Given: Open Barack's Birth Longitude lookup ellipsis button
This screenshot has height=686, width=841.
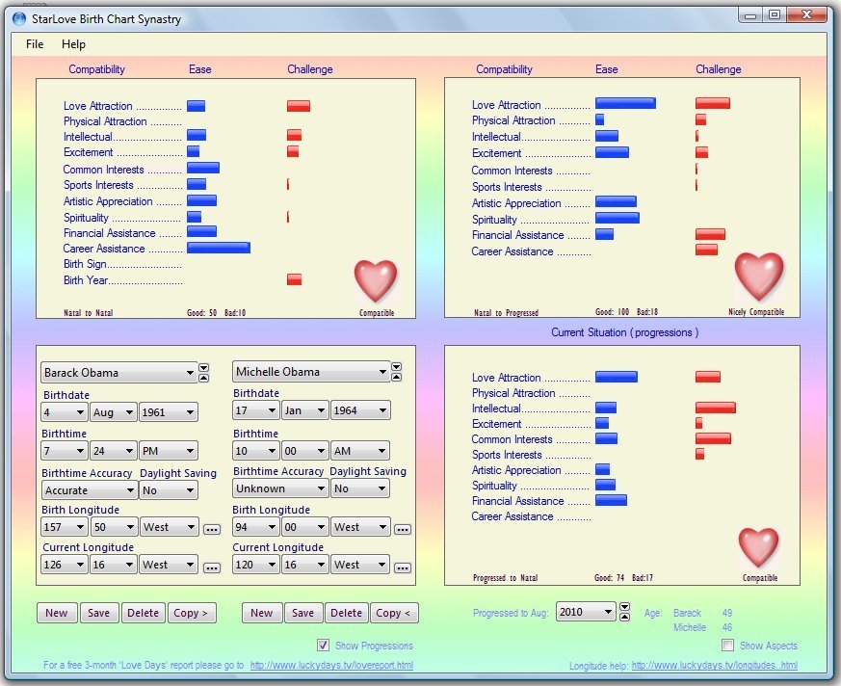Looking at the screenshot, I should pos(212,529).
